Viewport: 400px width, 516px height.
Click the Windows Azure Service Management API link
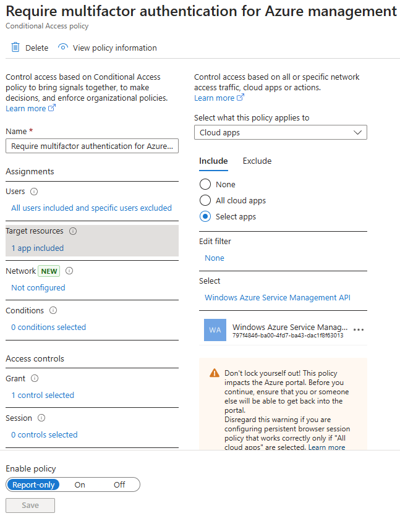click(x=278, y=297)
